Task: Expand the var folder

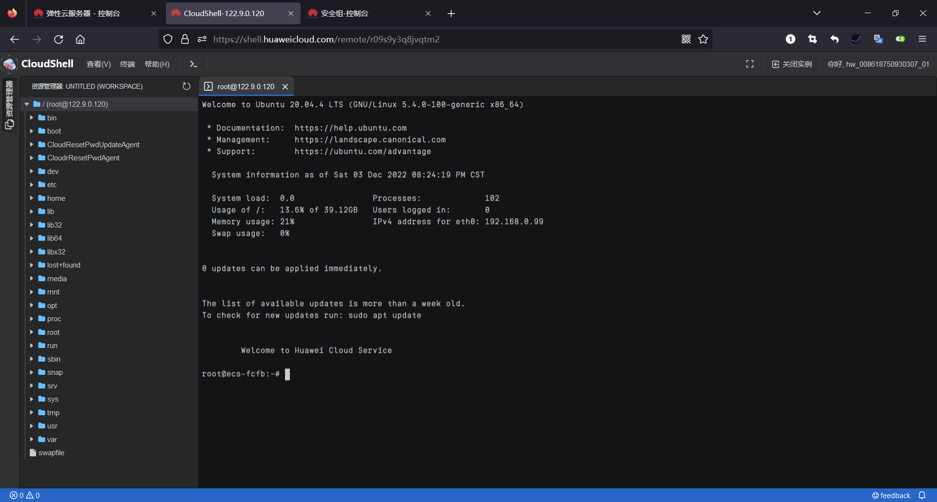Action: 32,440
